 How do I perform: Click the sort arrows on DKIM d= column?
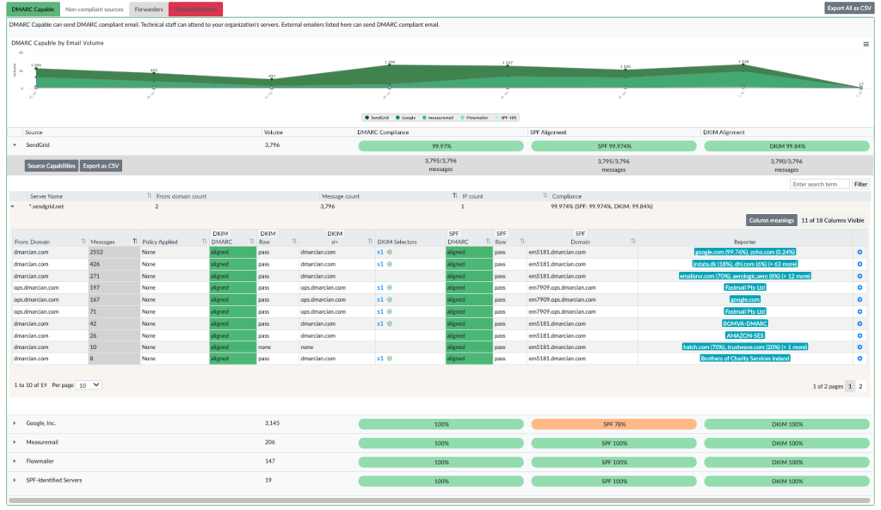coord(370,242)
